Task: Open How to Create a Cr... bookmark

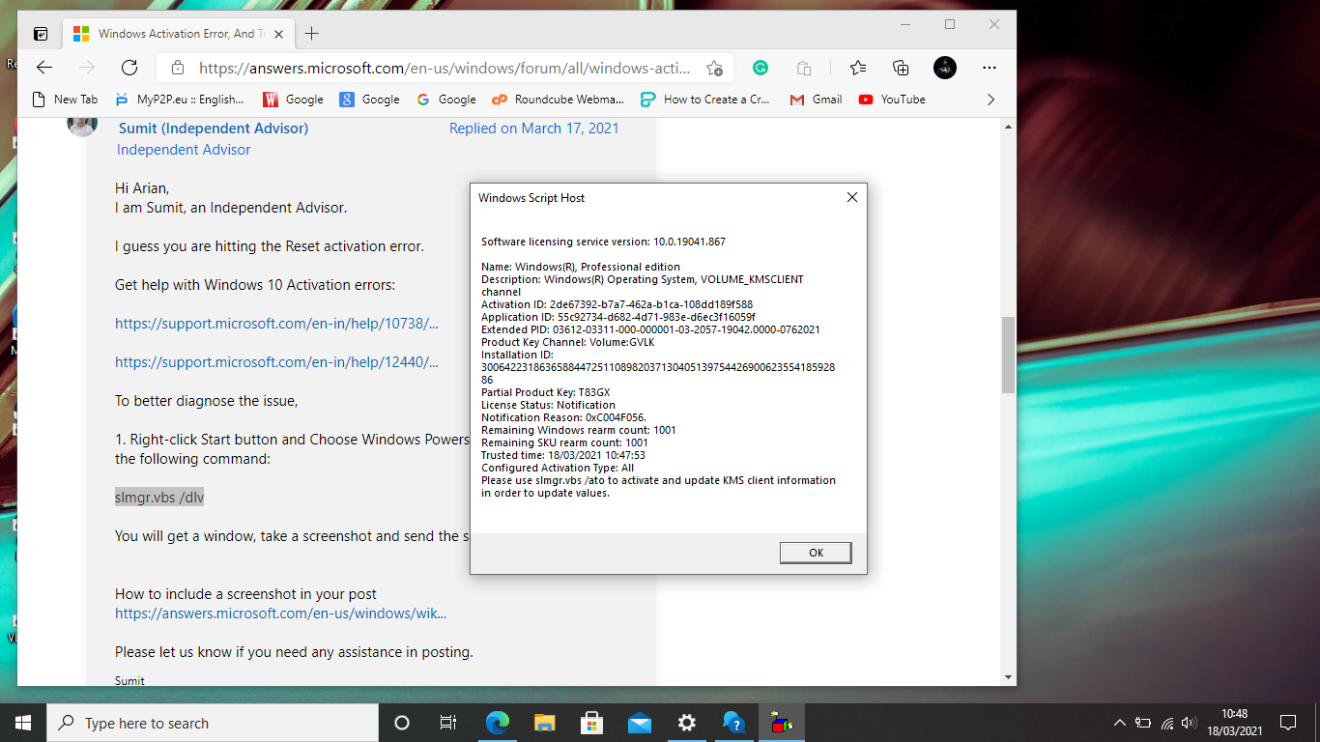Action: pos(704,100)
